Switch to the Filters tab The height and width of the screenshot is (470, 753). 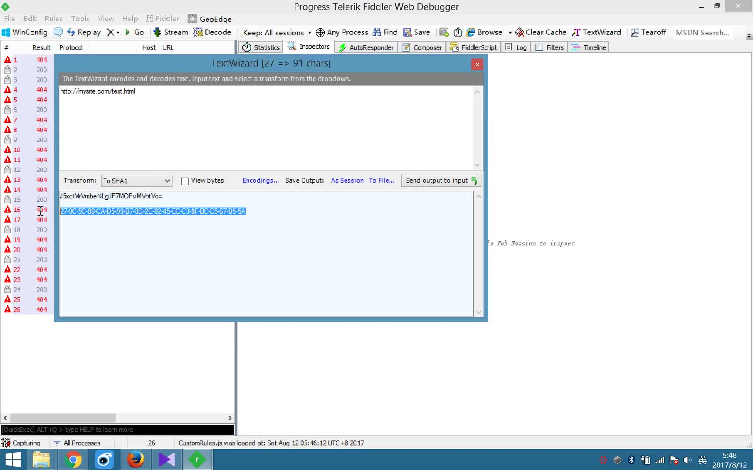click(549, 47)
